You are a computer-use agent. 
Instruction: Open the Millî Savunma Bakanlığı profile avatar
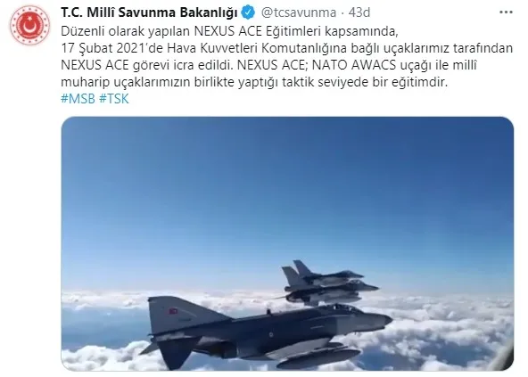(x=29, y=25)
